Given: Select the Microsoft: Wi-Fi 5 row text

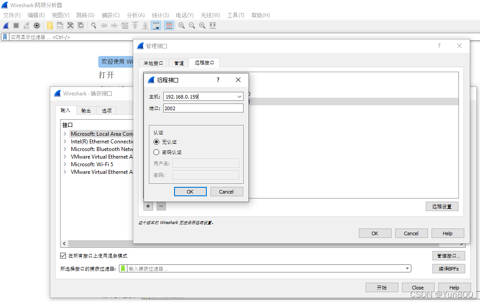Looking at the screenshot, I should (92, 164).
